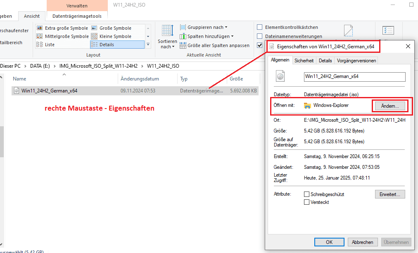Toggle the checked checkbox below Dateinamenerweiterungen
Screen dimensions: 418x253
260,45
